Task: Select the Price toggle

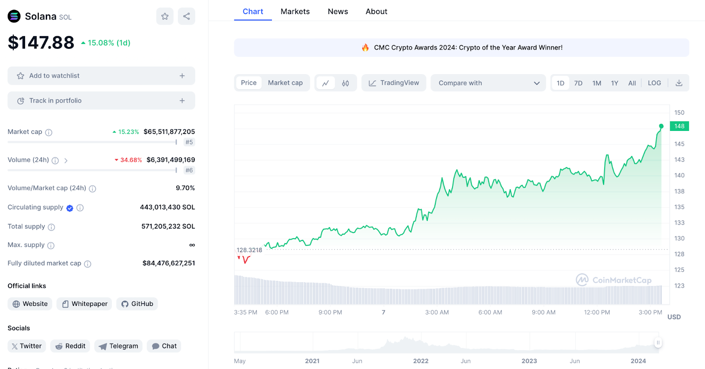Action: (249, 83)
